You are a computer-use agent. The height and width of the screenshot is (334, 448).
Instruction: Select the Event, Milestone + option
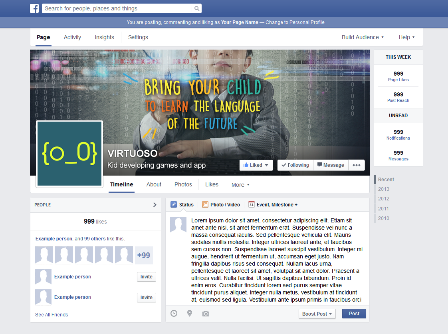[273, 205]
